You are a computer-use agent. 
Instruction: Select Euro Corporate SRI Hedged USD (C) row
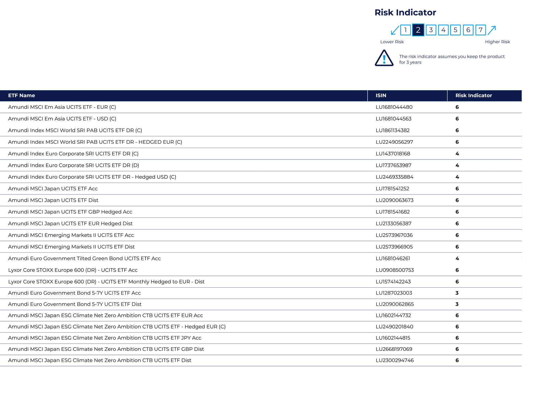tap(261, 177)
